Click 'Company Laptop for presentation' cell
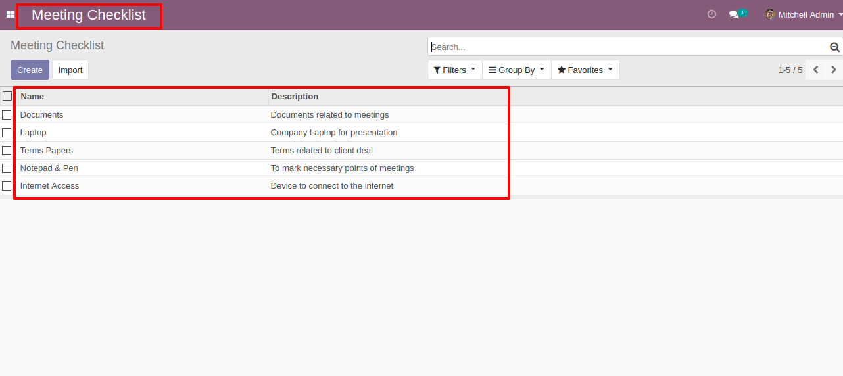Image resolution: width=843 pixels, height=376 pixels. coord(334,133)
